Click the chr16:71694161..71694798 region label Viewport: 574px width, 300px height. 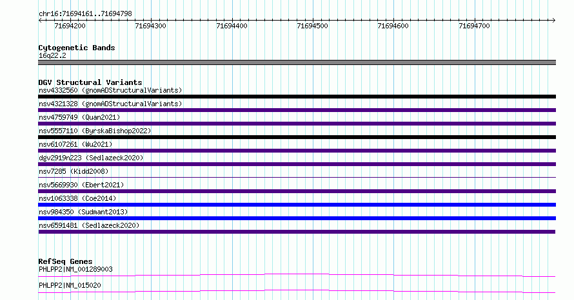tap(85, 14)
